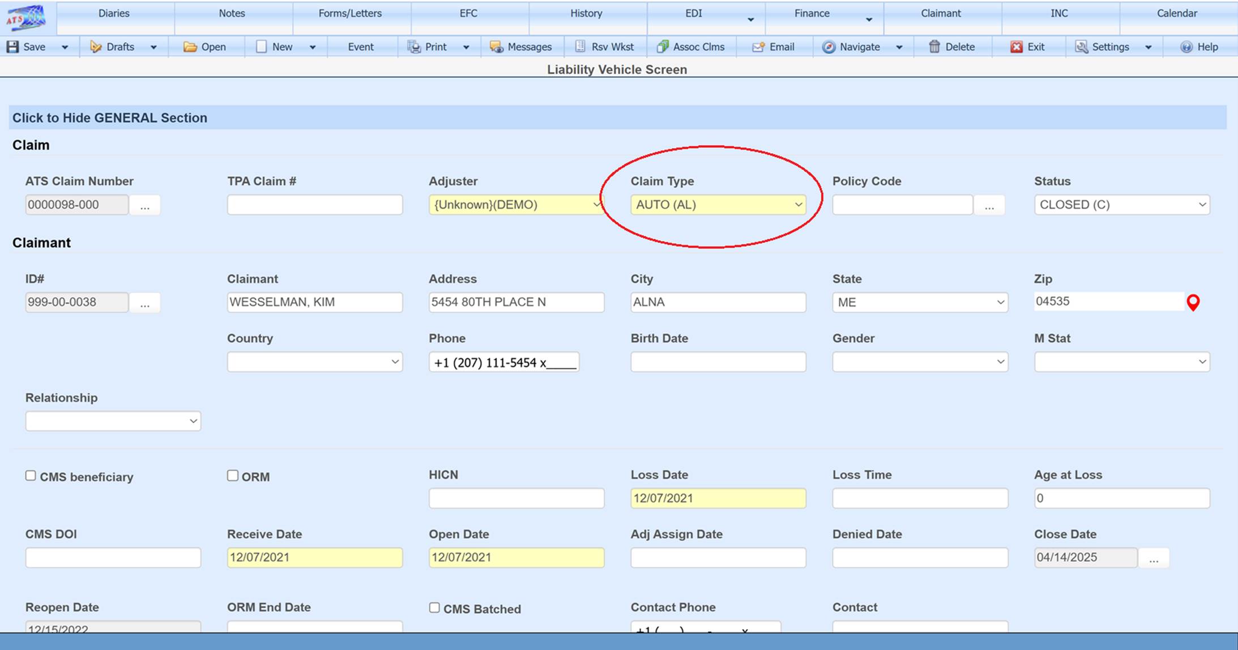This screenshot has width=1238, height=650.
Task: Click the Assoc Clms icon
Action: pos(662,47)
